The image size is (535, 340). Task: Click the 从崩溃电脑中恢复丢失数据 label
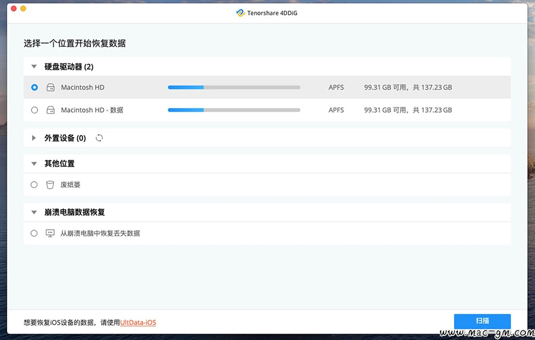pos(100,233)
